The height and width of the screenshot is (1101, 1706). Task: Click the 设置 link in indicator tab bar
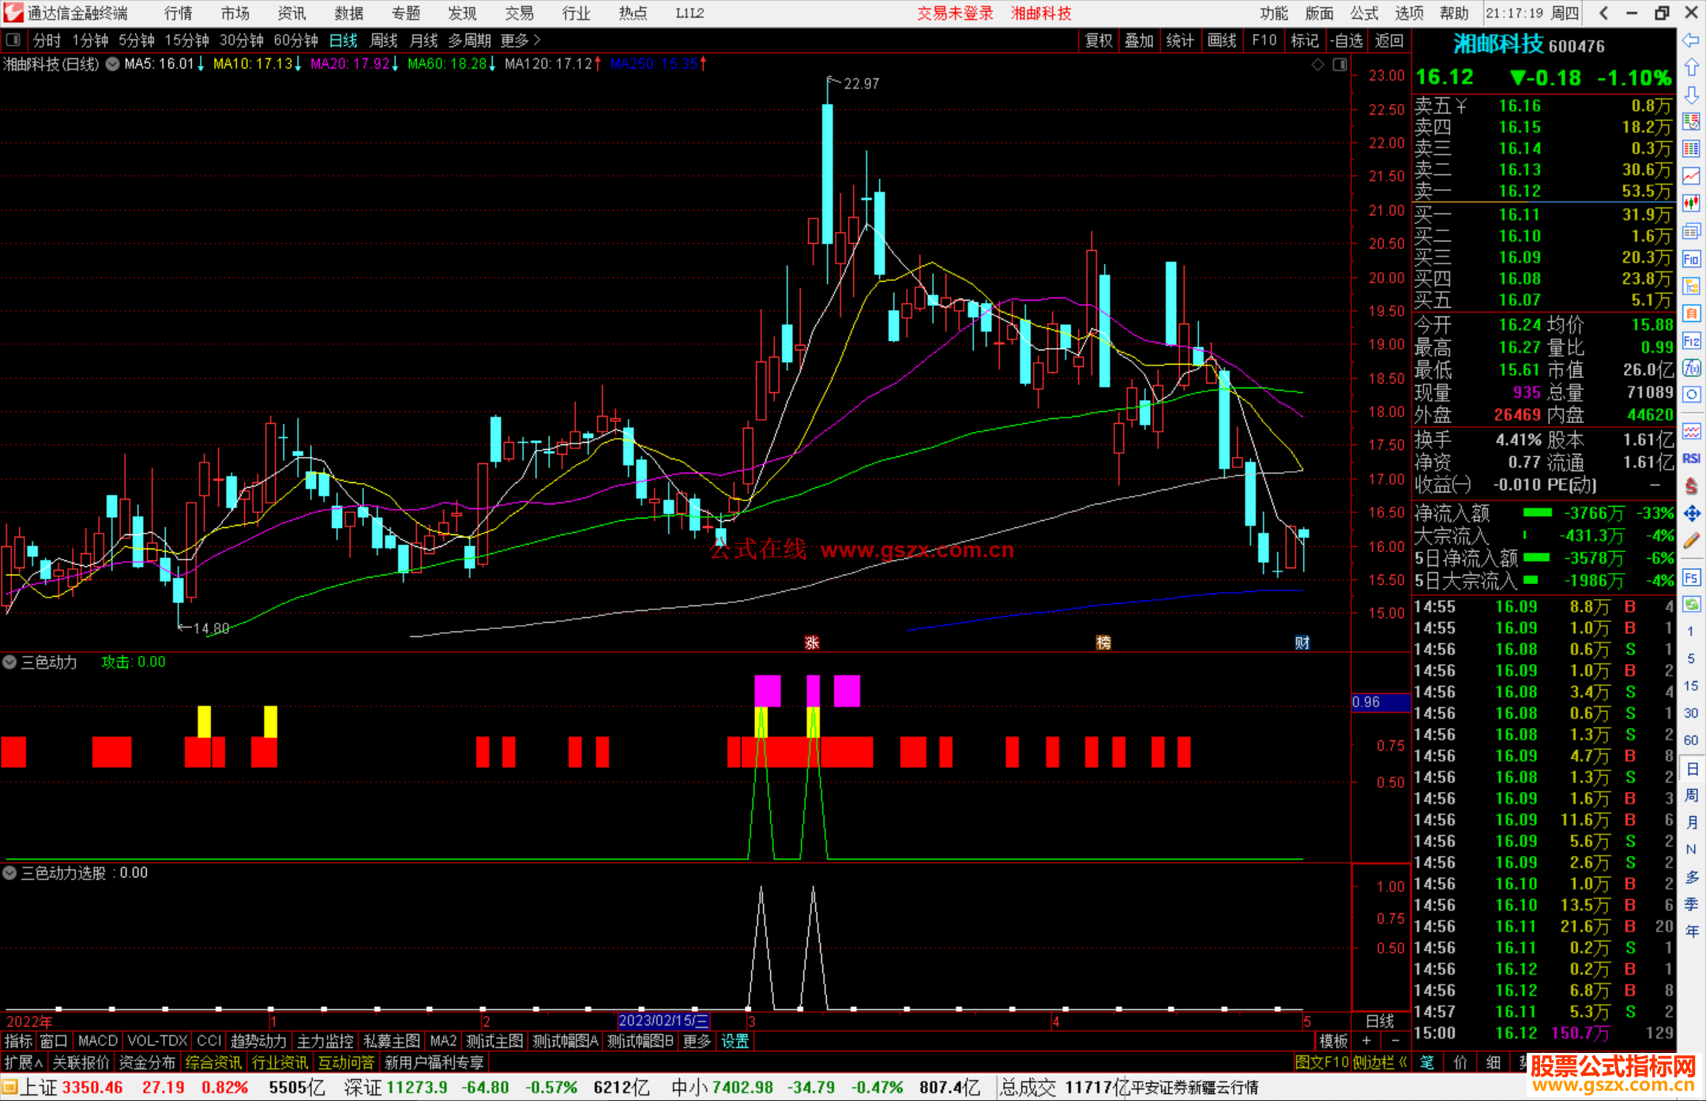tap(735, 1041)
